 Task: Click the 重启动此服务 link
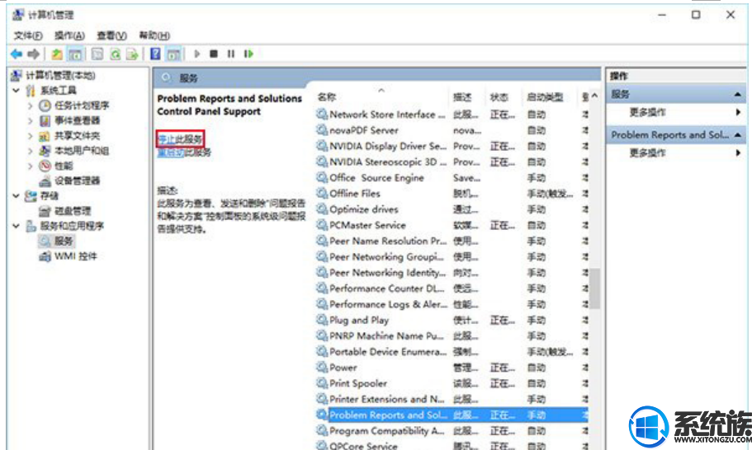pos(184,152)
